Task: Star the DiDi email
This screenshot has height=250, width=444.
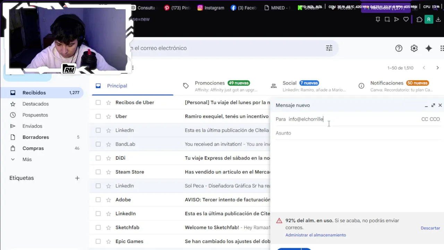Action: (109, 158)
